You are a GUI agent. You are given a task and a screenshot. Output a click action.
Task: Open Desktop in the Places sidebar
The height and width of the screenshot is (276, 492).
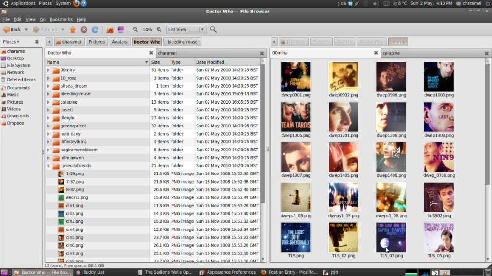[x=15, y=58]
